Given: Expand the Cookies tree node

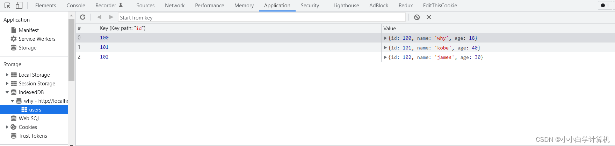Looking at the screenshot, I should click(7, 127).
